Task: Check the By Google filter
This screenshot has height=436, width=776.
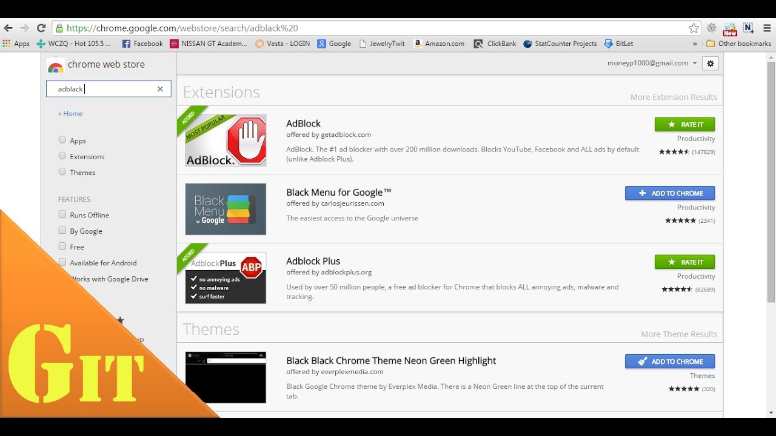Action: tap(62, 230)
